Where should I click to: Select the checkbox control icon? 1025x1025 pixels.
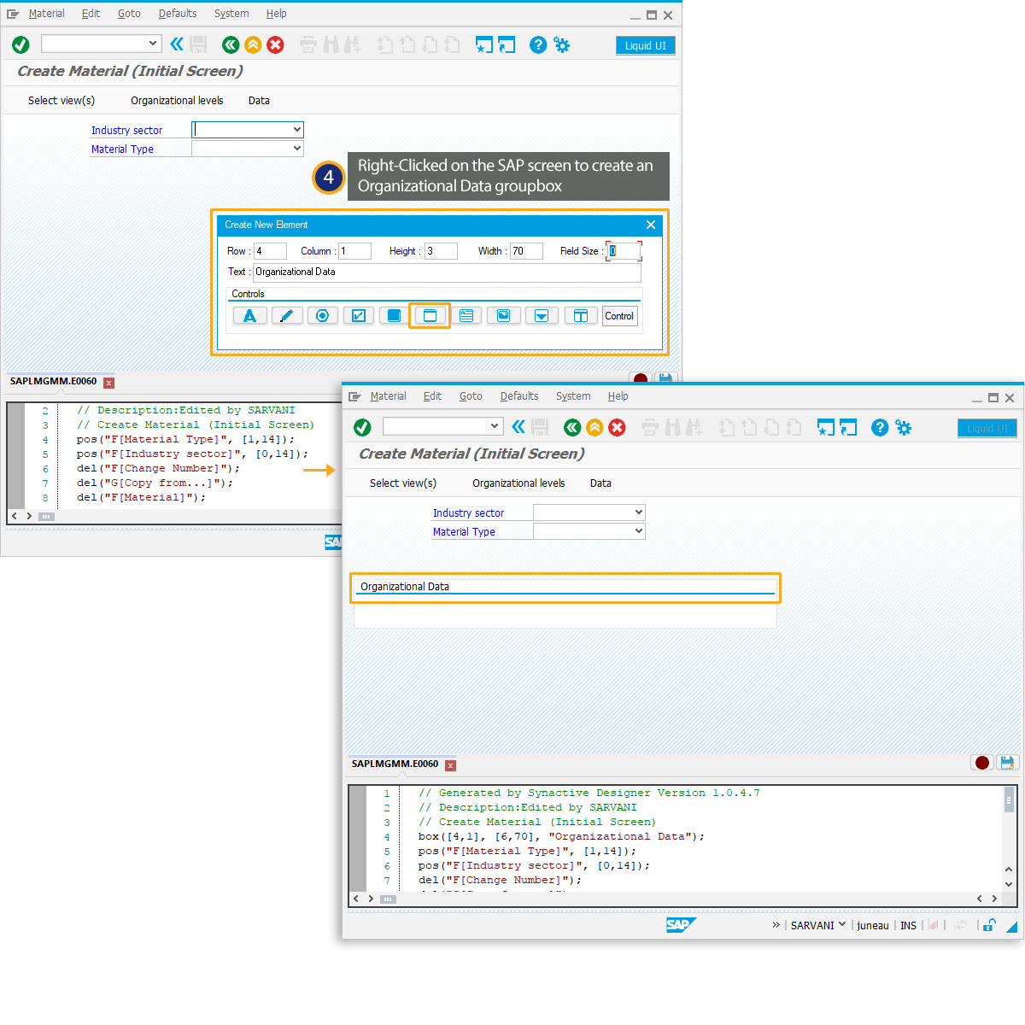click(359, 316)
